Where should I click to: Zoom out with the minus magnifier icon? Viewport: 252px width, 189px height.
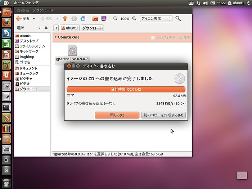point(115,18)
